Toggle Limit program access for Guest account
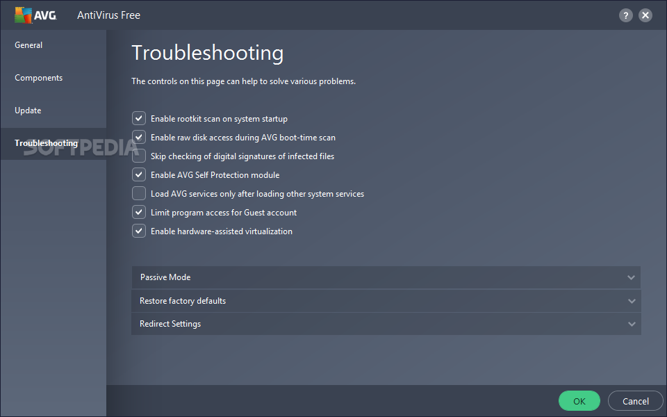The width and height of the screenshot is (667, 417). click(x=139, y=213)
